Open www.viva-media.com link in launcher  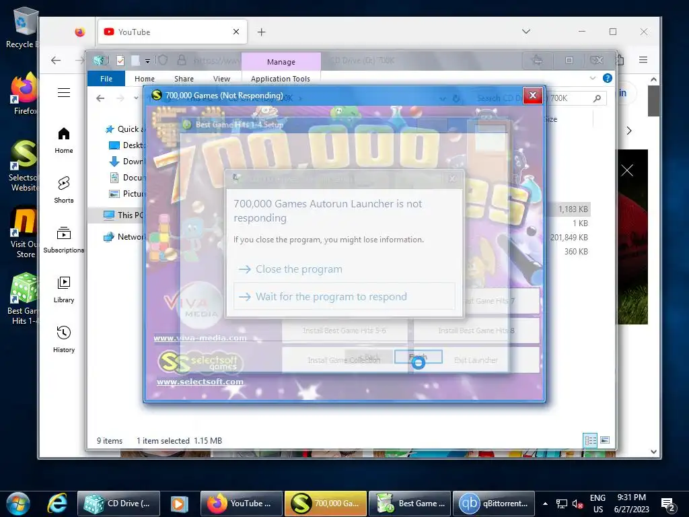200,338
